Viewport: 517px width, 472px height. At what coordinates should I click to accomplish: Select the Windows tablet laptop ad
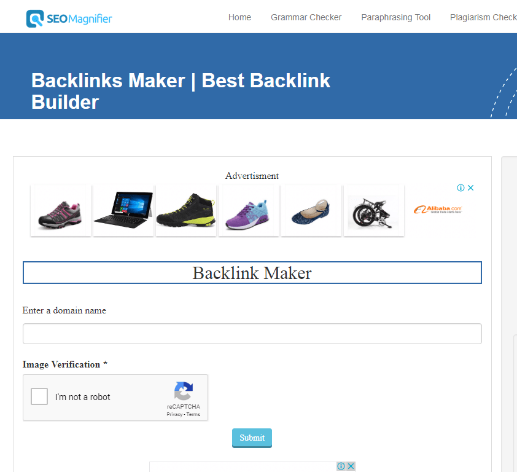(123, 211)
